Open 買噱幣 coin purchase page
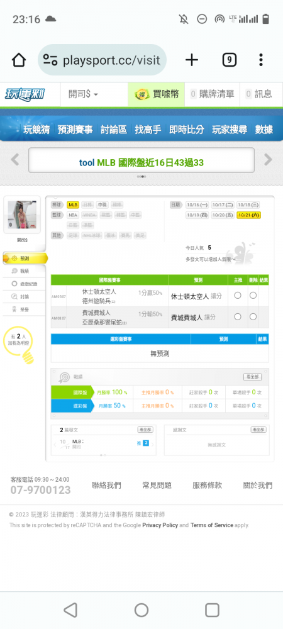 (x=157, y=94)
